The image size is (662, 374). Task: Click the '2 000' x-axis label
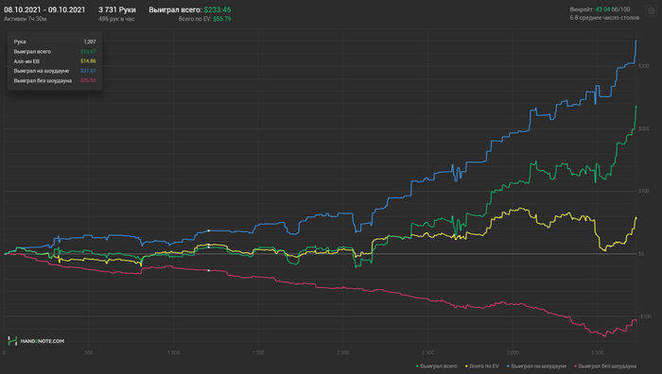342,352
